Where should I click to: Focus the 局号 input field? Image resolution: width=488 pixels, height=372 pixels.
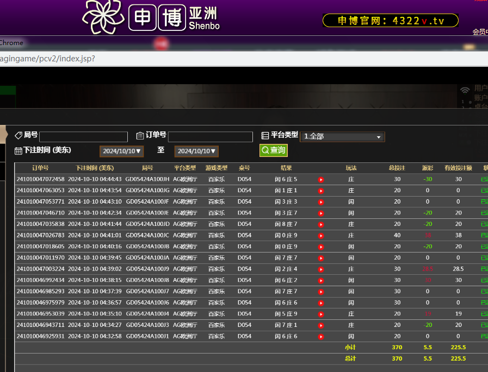pos(83,137)
